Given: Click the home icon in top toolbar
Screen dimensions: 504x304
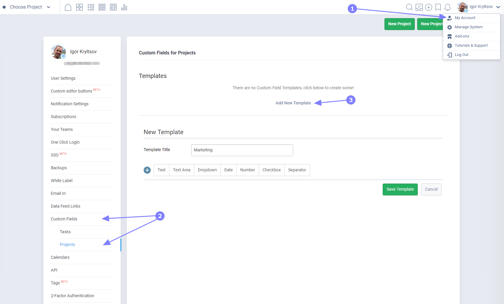Looking at the screenshot, I should [68, 7].
